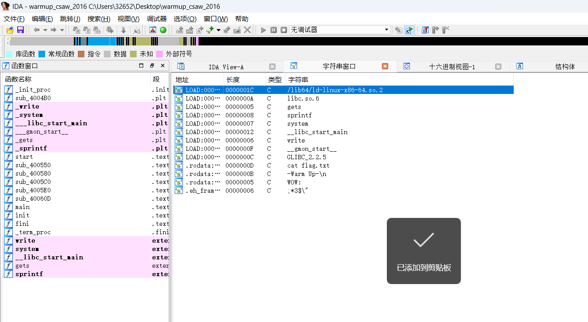Close the 字符串窗口 tab
The height and width of the screenshot is (322, 588).
(x=385, y=66)
